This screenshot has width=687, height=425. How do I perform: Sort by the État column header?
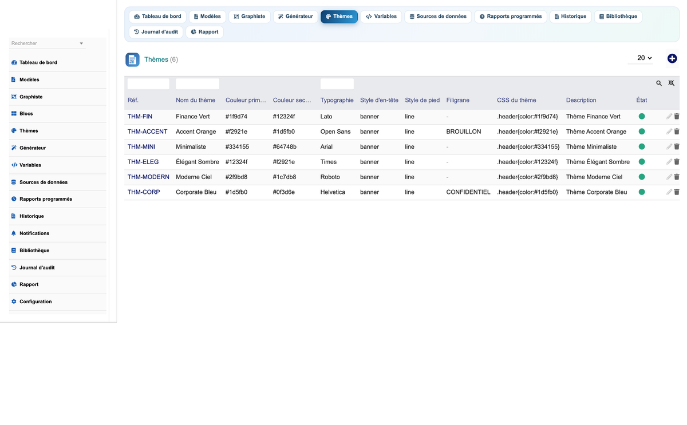tap(642, 100)
